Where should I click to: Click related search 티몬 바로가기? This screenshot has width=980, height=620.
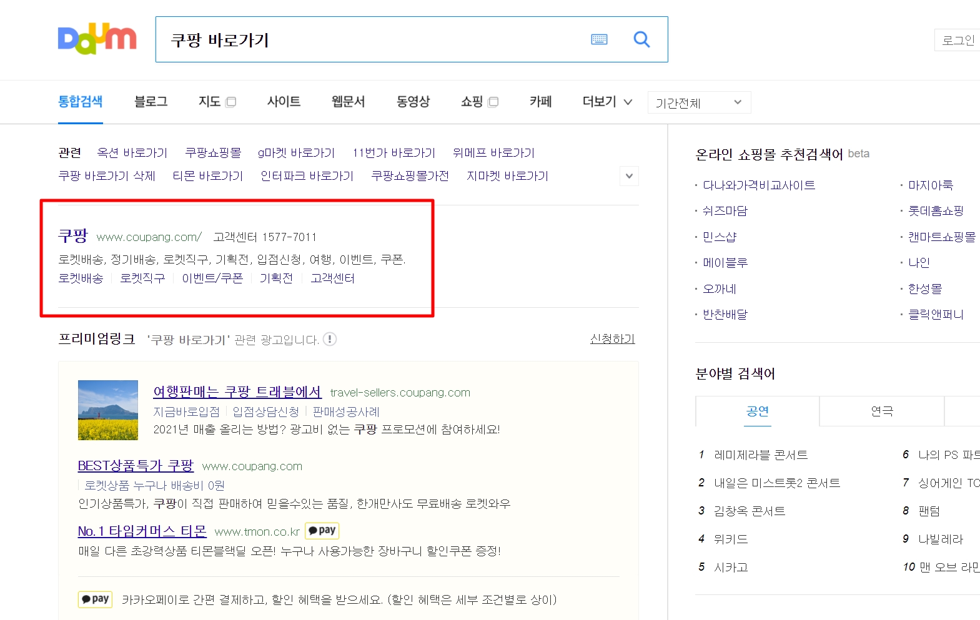(x=208, y=176)
